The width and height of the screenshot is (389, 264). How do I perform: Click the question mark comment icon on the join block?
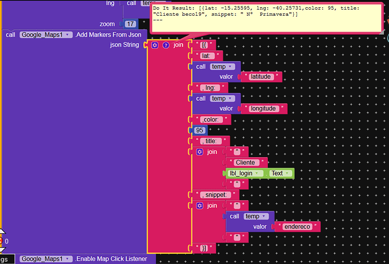(166, 45)
